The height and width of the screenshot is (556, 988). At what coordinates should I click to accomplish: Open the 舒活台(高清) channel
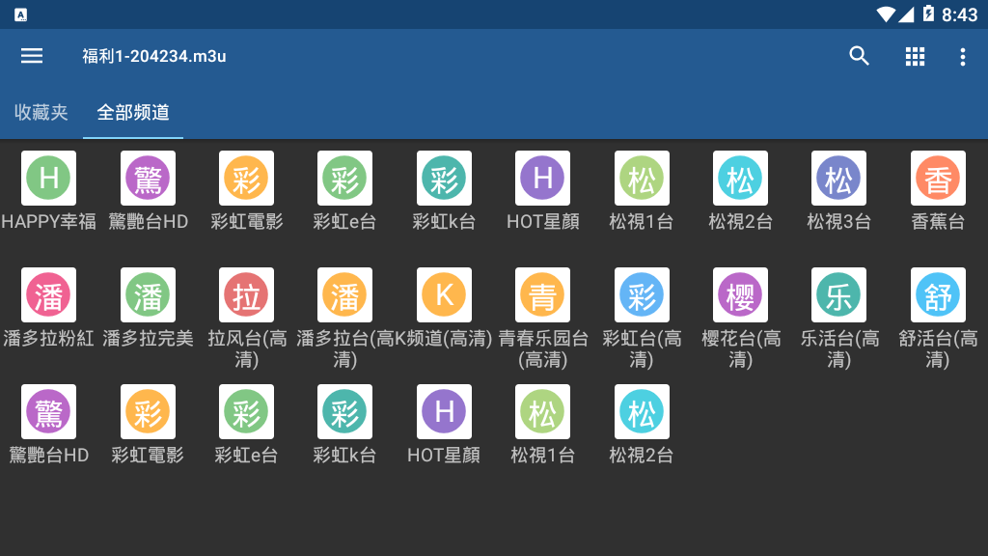point(938,295)
